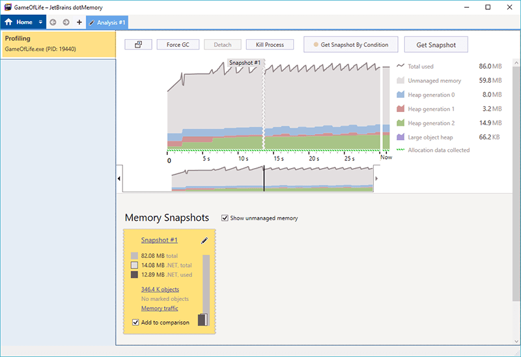Navigate forward with the right arrow icon
The width and height of the screenshot is (521, 357).
pos(66,22)
